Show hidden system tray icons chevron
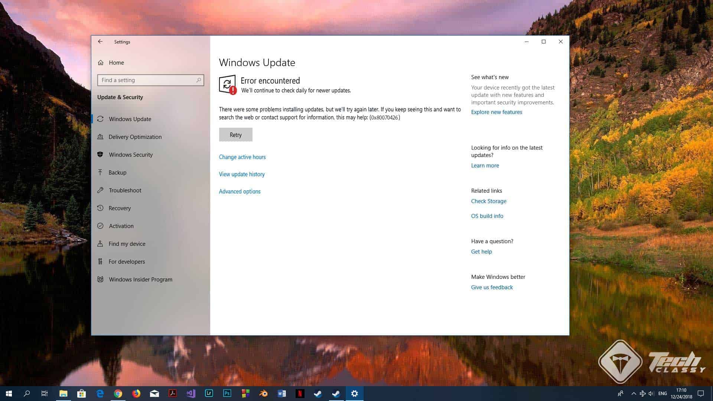The image size is (713, 401). (634, 394)
